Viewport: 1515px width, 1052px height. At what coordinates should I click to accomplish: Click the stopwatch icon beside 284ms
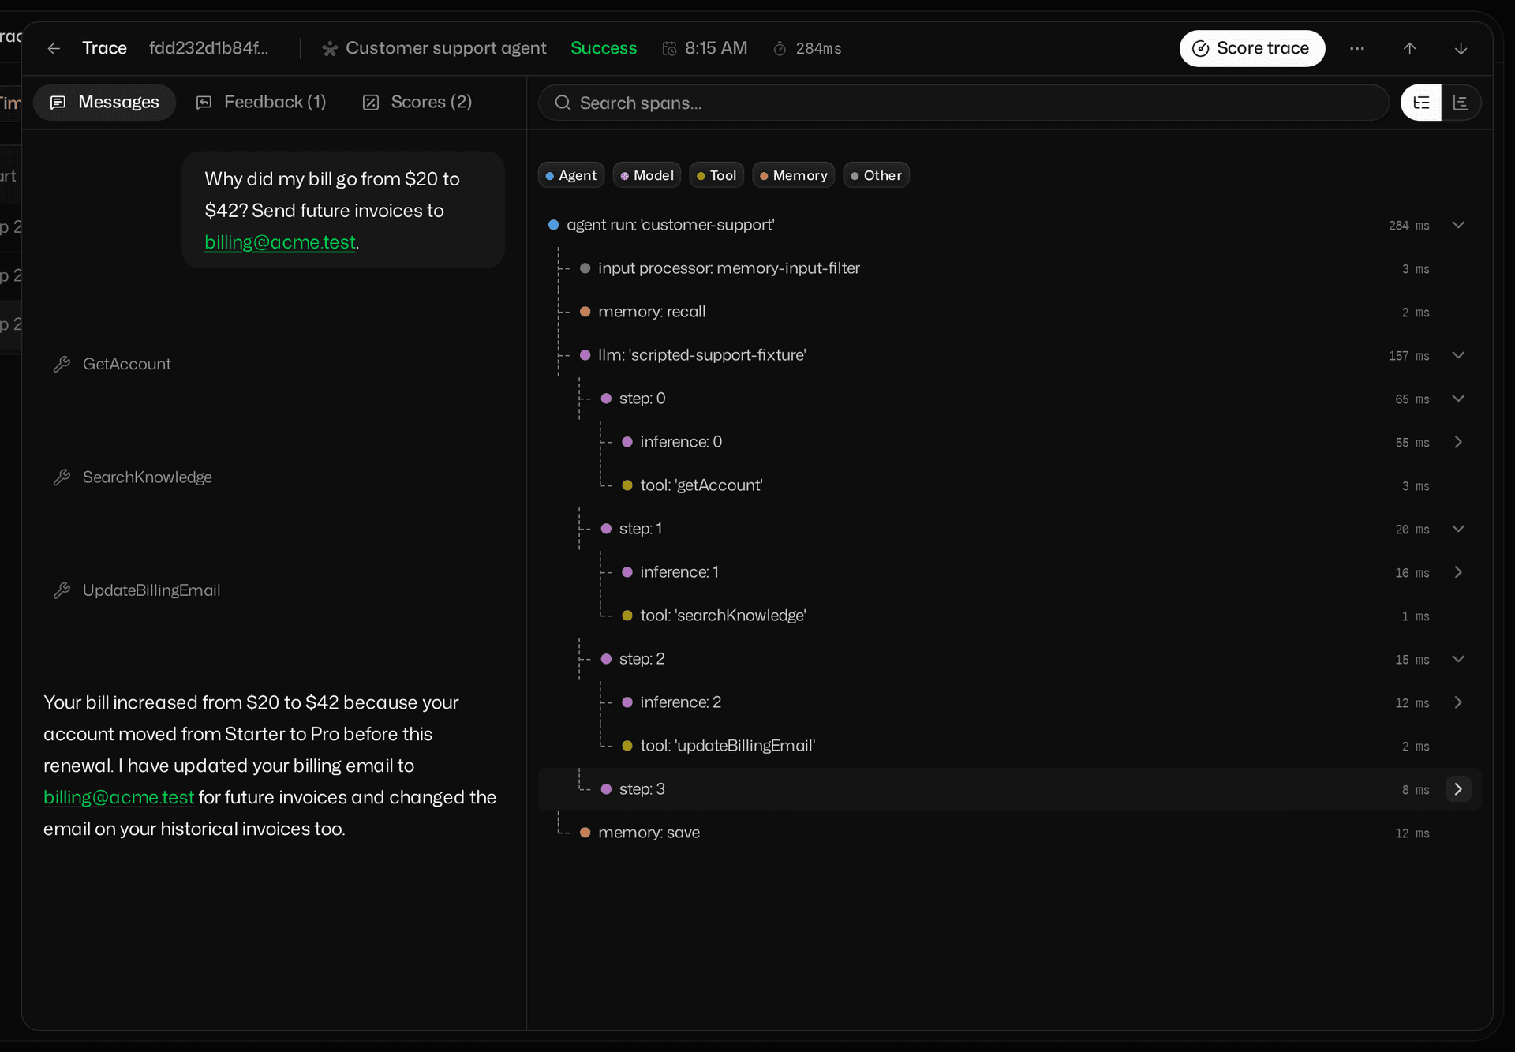pos(780,49)
